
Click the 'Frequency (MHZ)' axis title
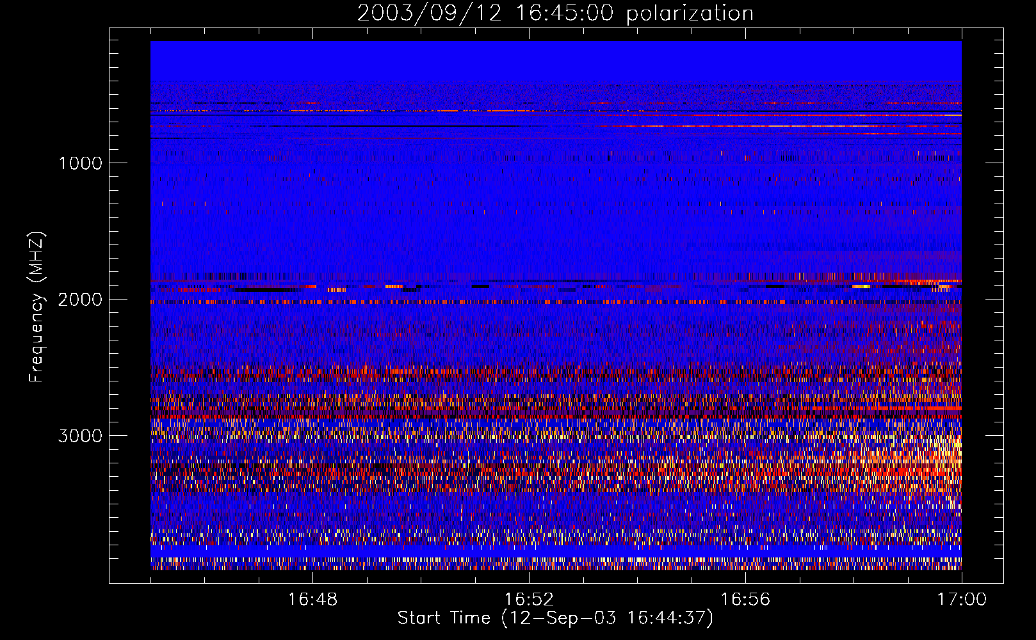36,307
